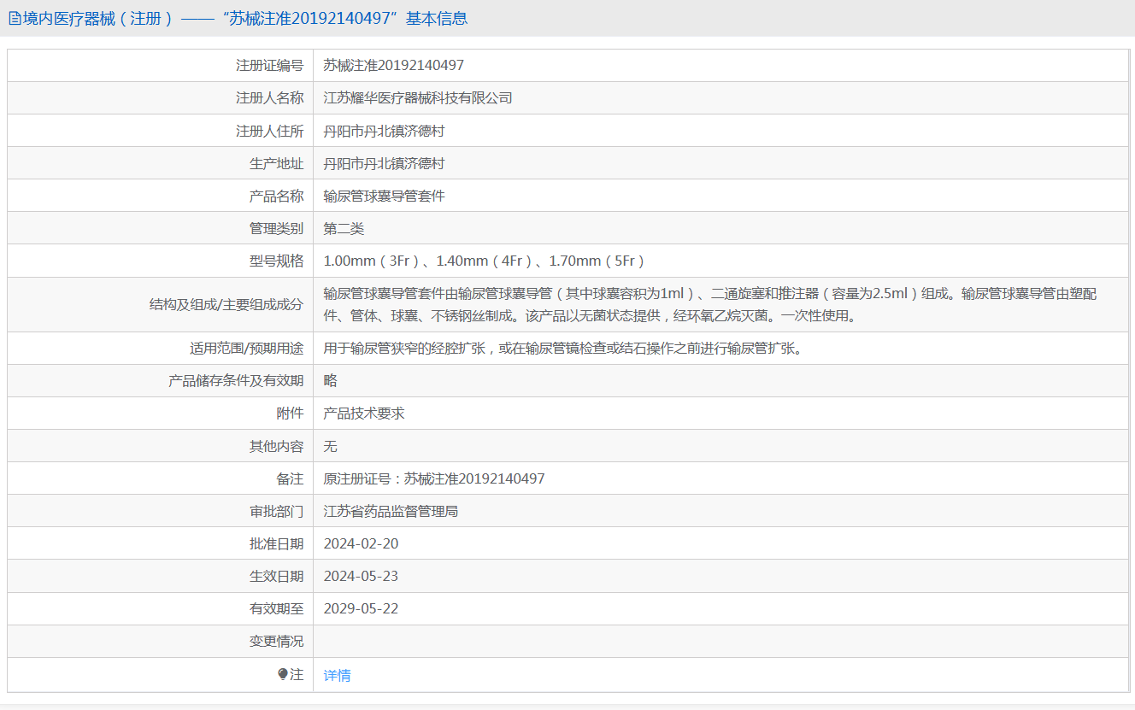Click the 审批部门 label
Image resolution: width=1135 pixels, height=710 pixels.
pyautogui.click(x=277, y=511)
